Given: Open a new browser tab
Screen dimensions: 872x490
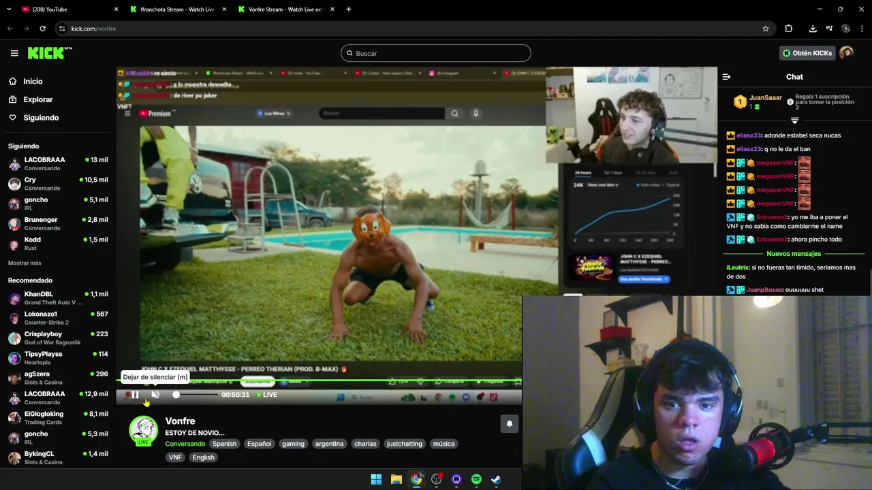Looking at the screenshot, I should (349, 10).
